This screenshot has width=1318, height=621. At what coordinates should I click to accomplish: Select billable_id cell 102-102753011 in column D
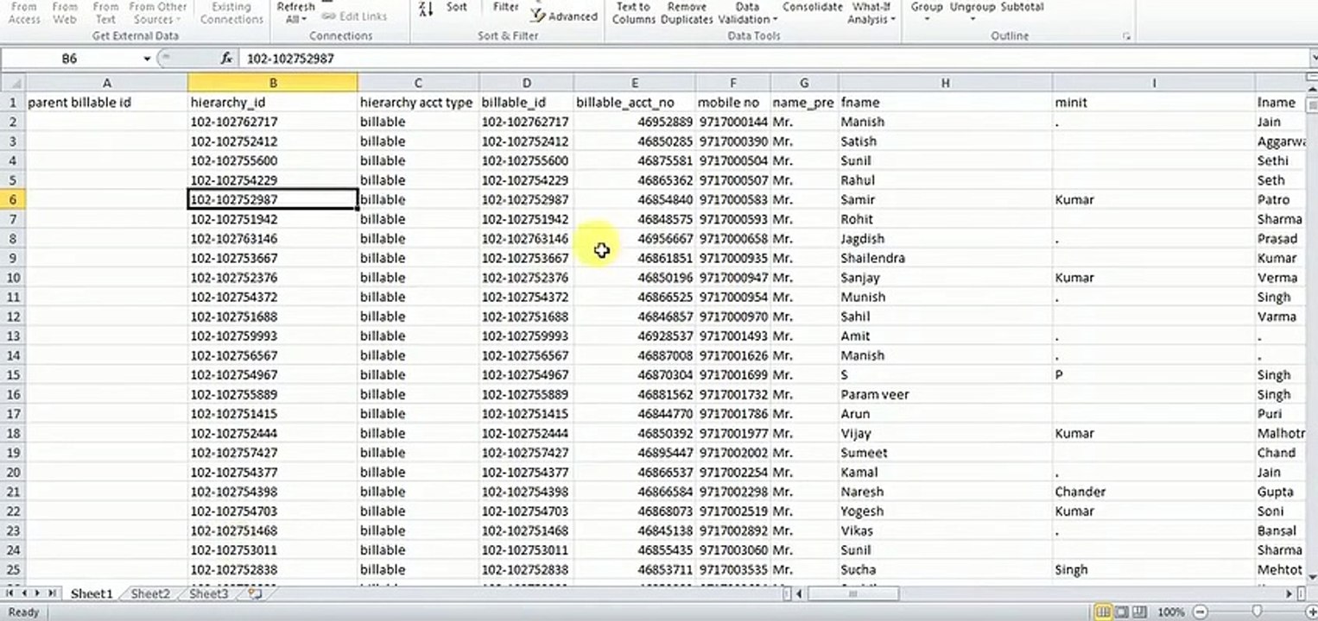[x=526, y=550]
